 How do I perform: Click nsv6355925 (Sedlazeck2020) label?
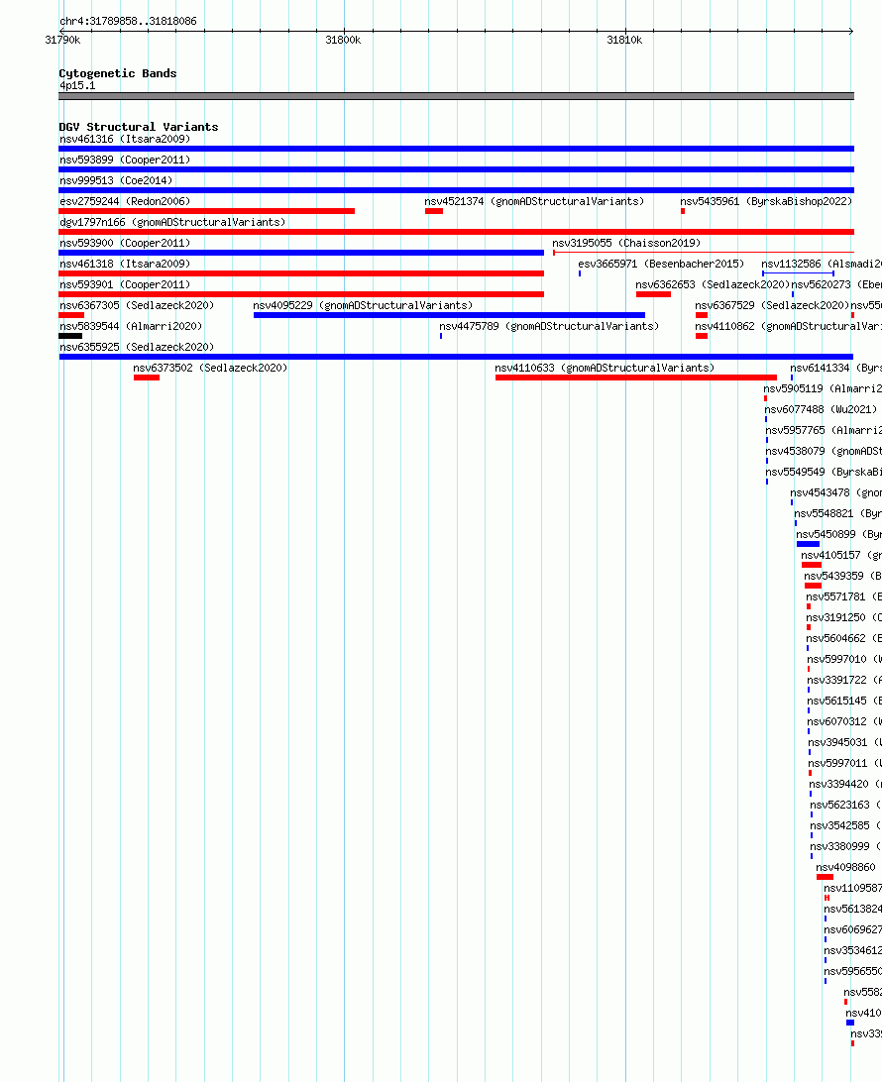click(137, 347)
